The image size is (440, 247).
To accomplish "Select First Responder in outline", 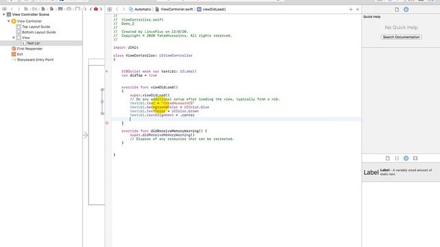I will 30,49.
